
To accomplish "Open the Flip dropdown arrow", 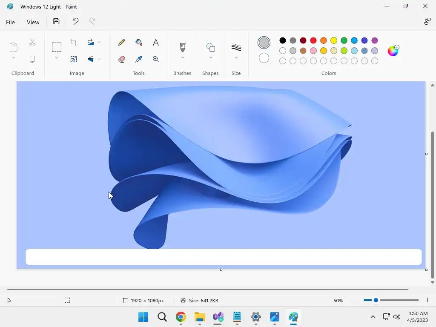I will point(99,59).
